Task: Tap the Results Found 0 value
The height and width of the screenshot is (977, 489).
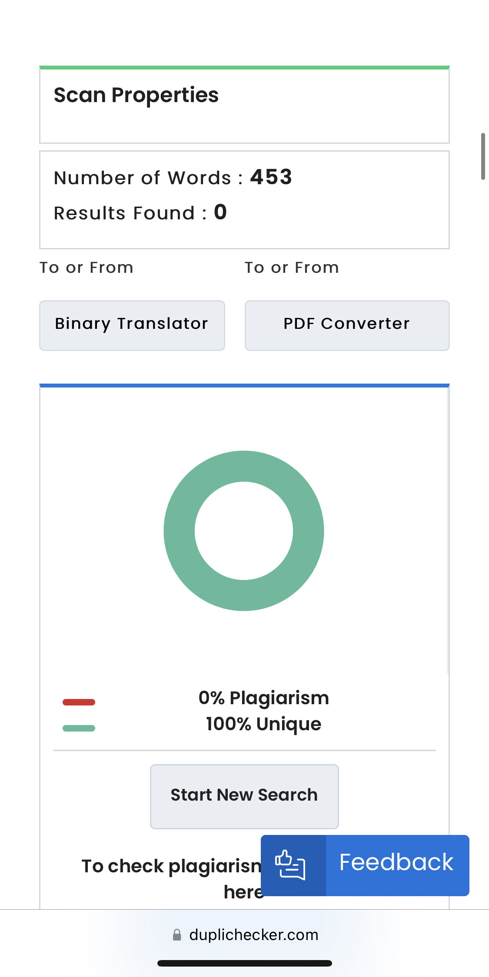Action: (x=220, y=212)
